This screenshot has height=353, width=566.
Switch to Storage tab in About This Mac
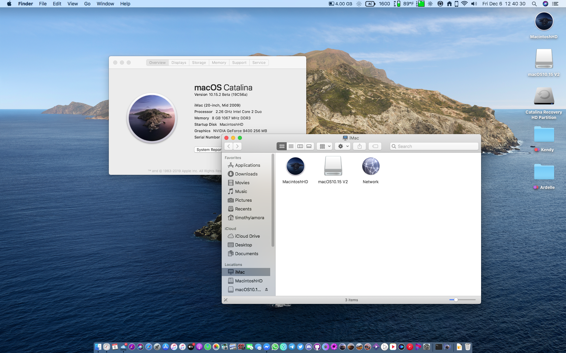tap(199, 63)
